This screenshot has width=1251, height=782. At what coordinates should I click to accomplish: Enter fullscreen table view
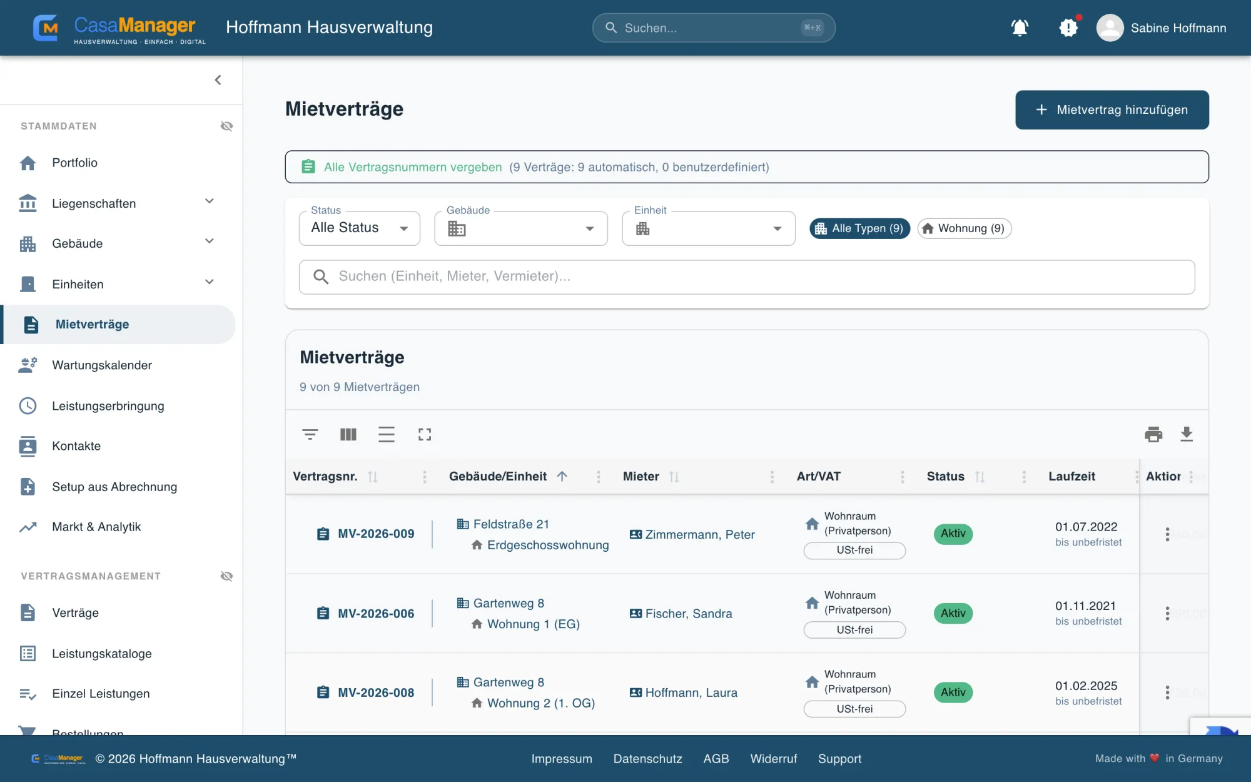point(425,434)
